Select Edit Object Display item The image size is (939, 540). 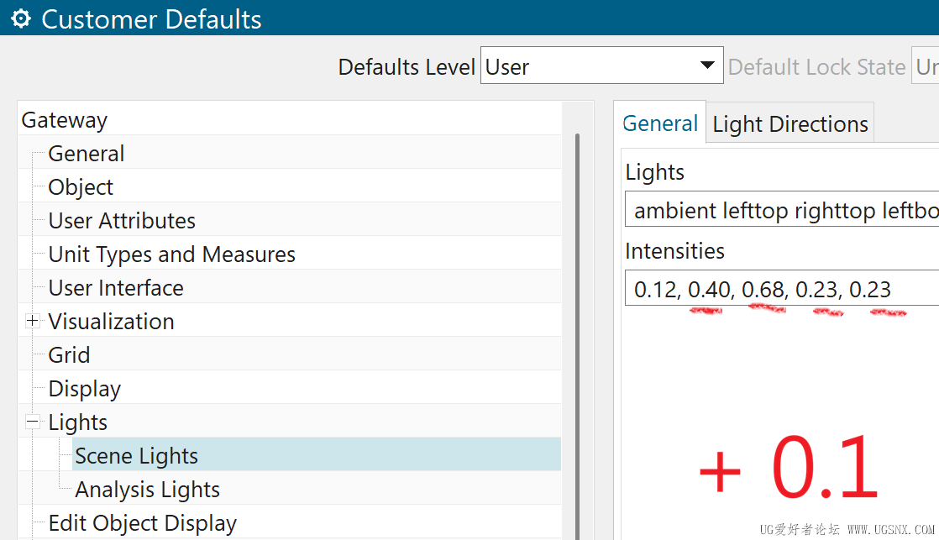[x=142, y=523]
